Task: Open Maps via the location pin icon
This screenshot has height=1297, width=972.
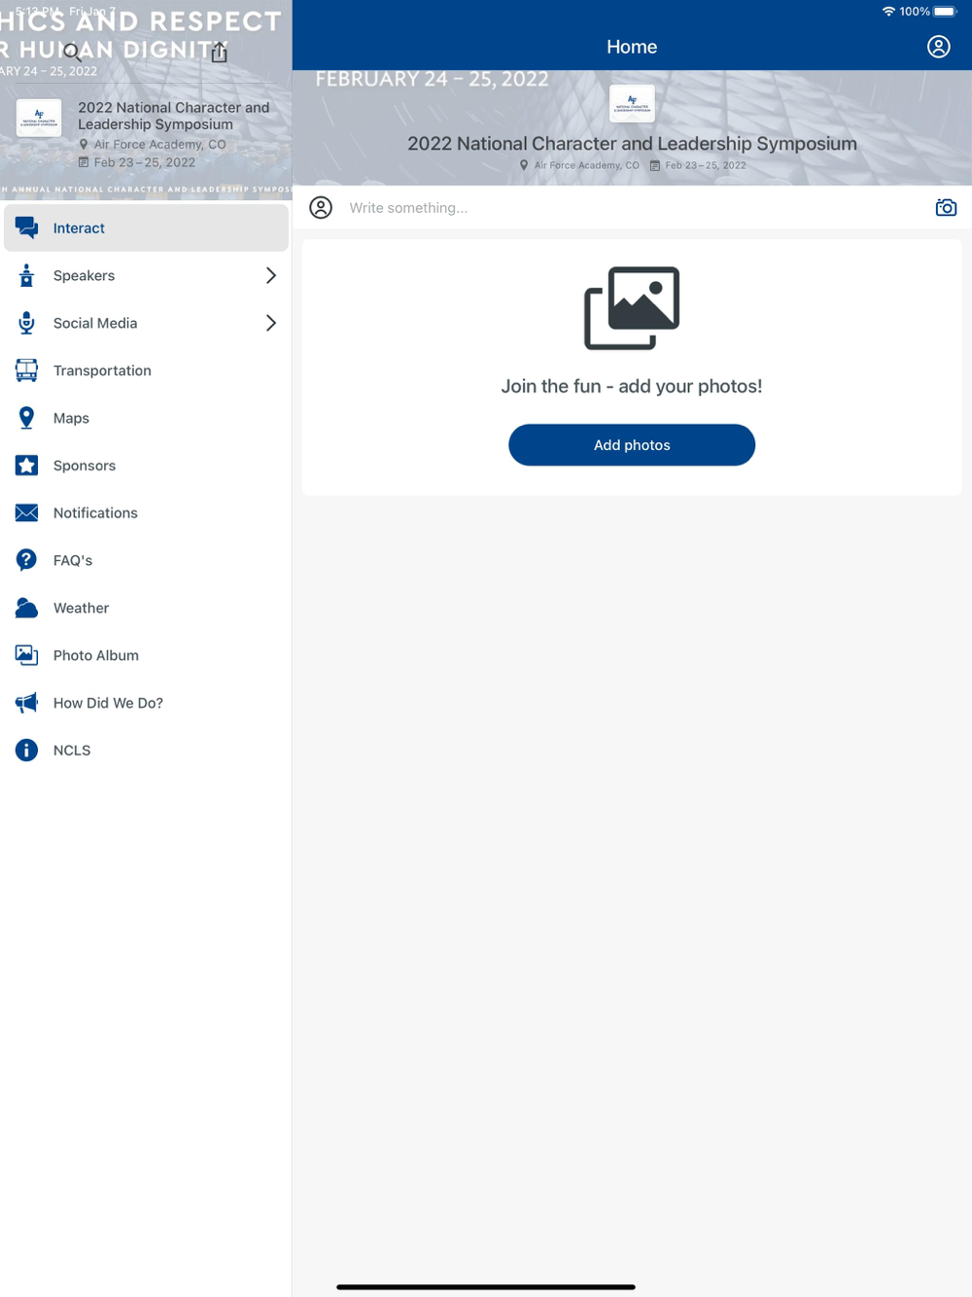Action: [26, 418]
